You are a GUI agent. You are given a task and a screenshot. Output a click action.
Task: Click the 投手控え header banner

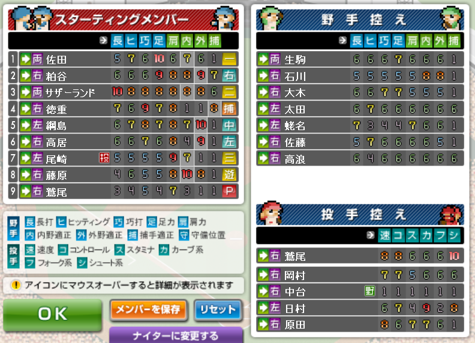(360, 214)
